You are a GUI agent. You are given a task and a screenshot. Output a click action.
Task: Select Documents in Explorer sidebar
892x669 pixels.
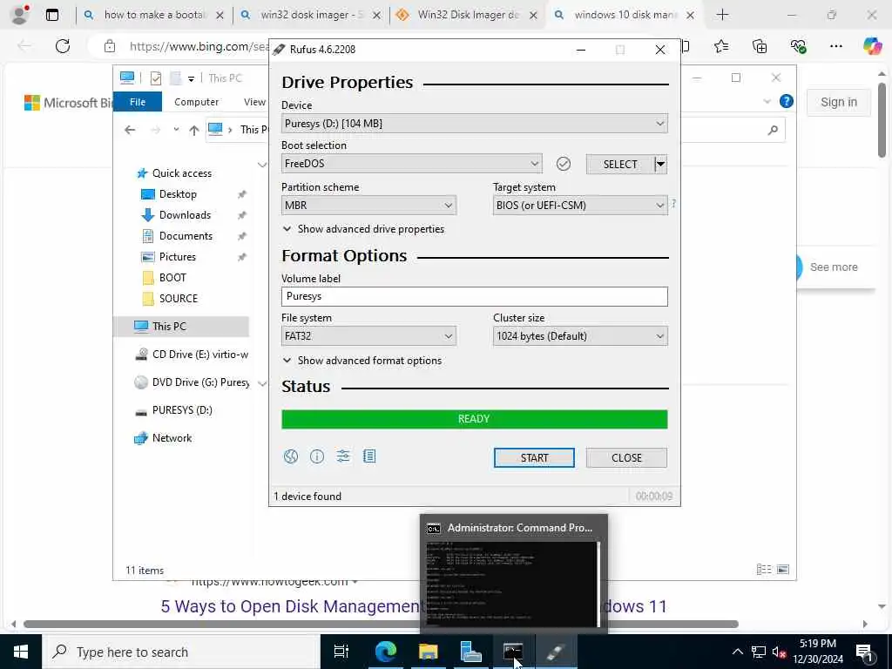tap(186, 236)
